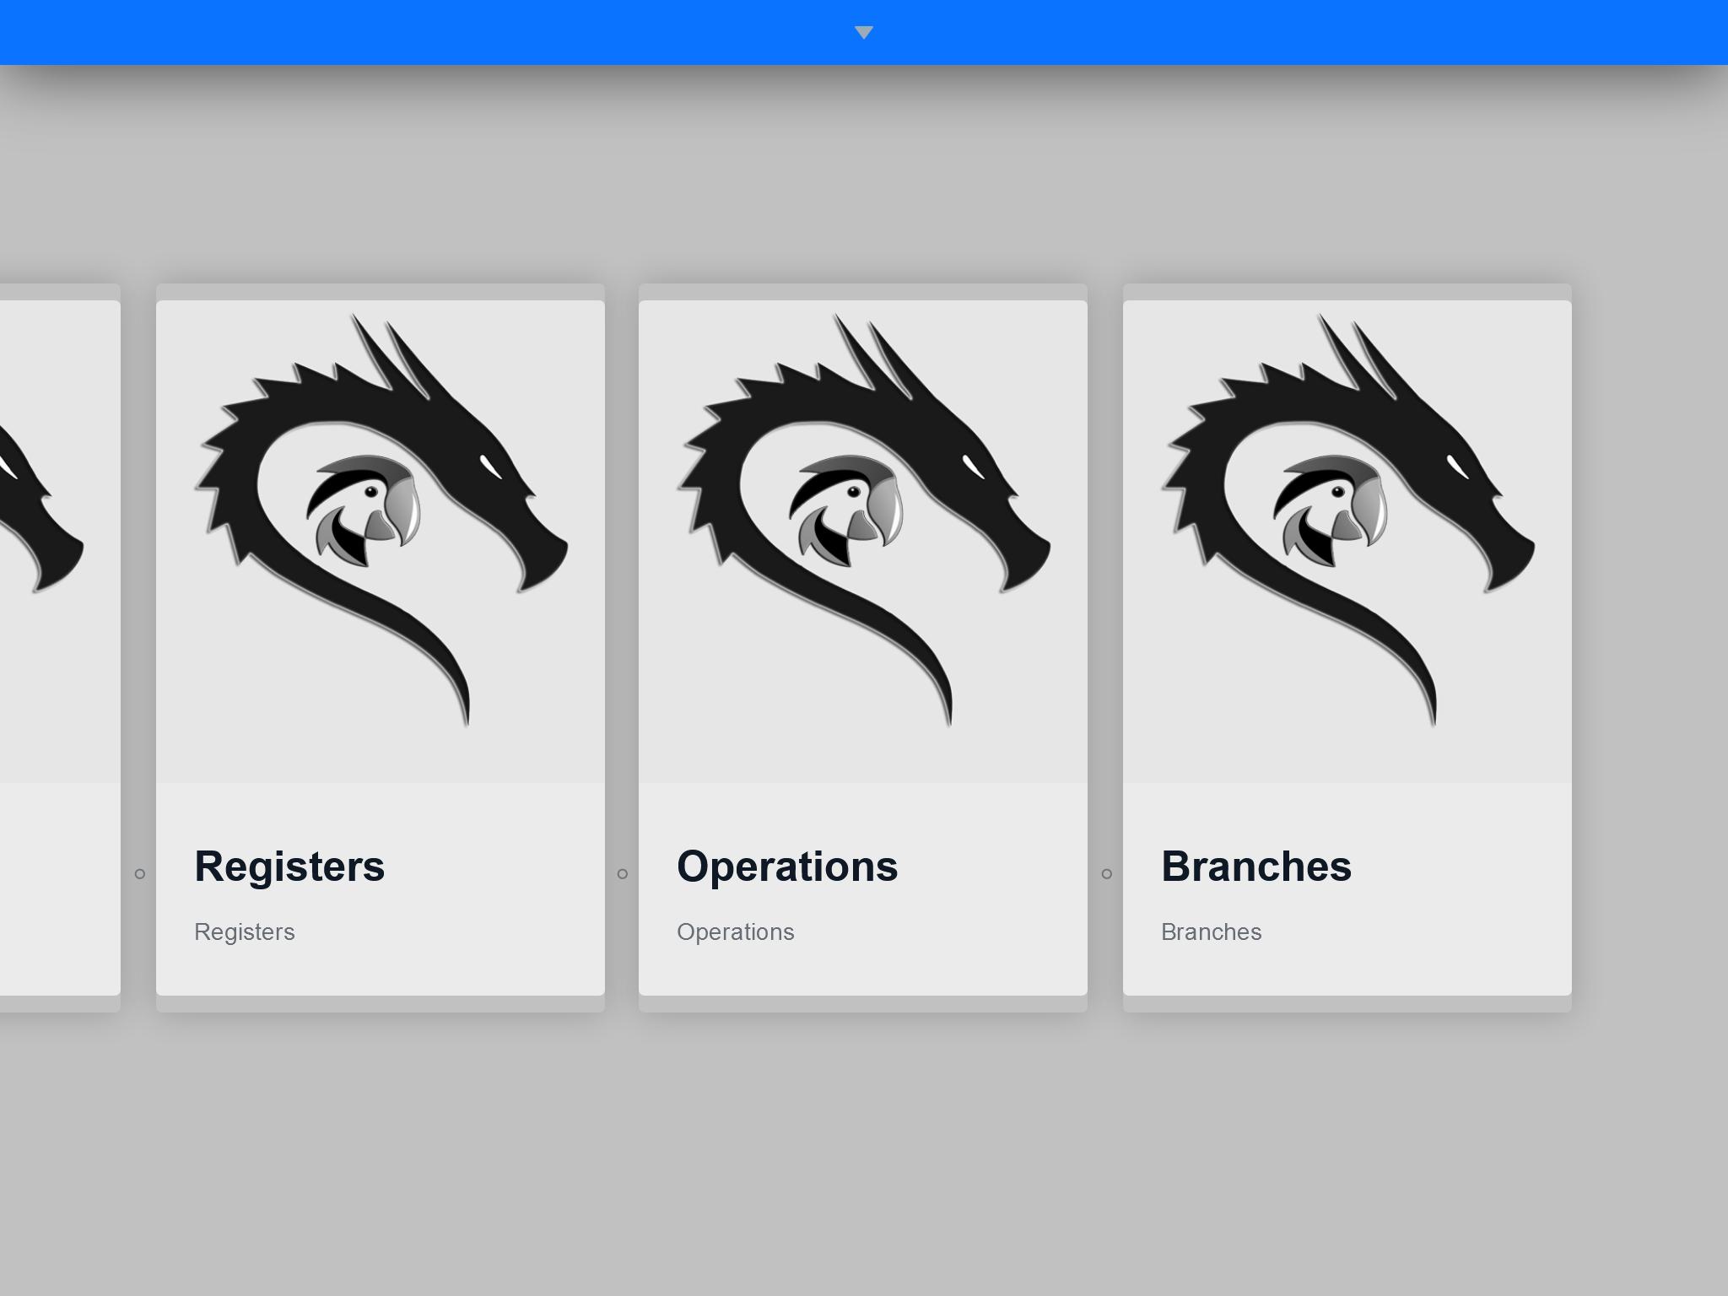The height and width of the screenshot is (1296, 1728).
Task: Select the small grey Registers subtitle text
Action: pos(245,932)
